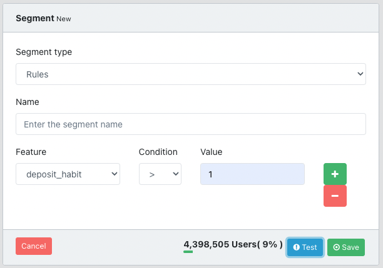Click the Condition column label
Image resolution: width=383 pixels, height=268 pixels.
(x=158, y=152)
